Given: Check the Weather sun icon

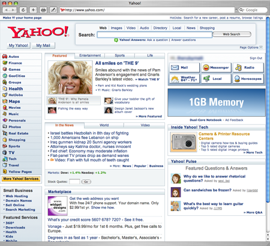Looking at the screenshot, I should click(175, 79).
